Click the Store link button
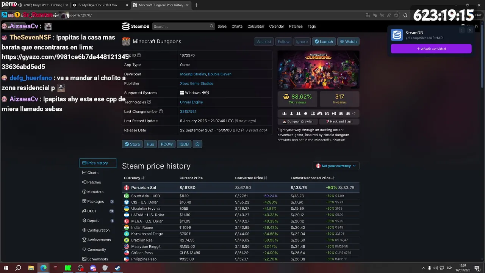This screenshot has width=485, height=273. pyautogui.click(x=132, y=144)
